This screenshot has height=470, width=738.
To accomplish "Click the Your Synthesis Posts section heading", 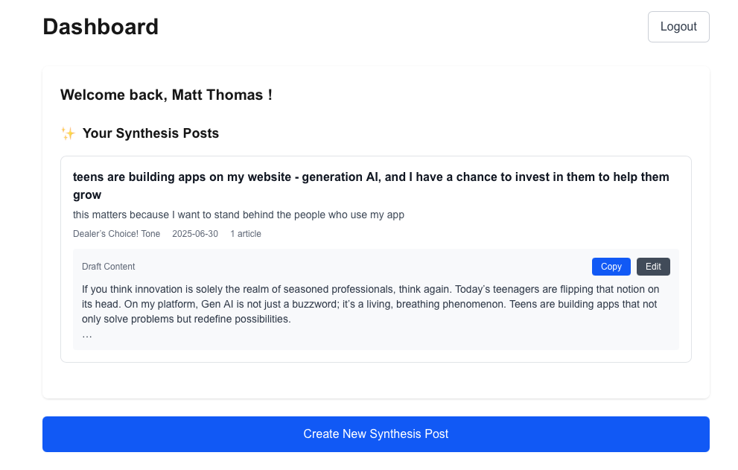I will coord(150,133).
